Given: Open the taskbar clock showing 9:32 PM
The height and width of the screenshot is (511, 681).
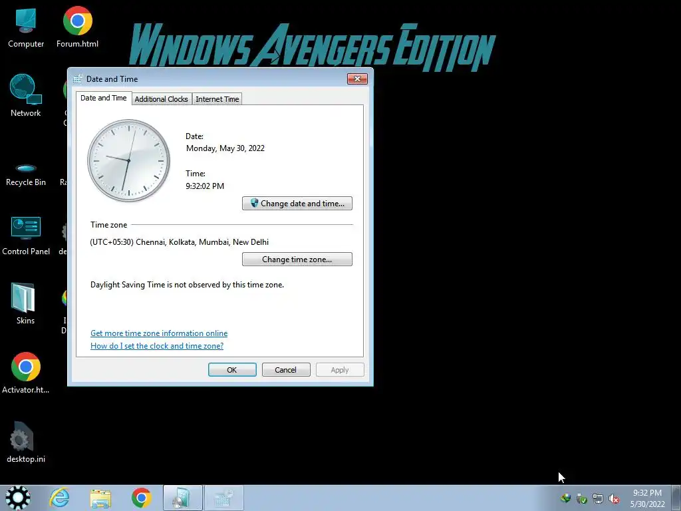Looking at the screenshot, I should pyautogui.click(x=647, y=498).
